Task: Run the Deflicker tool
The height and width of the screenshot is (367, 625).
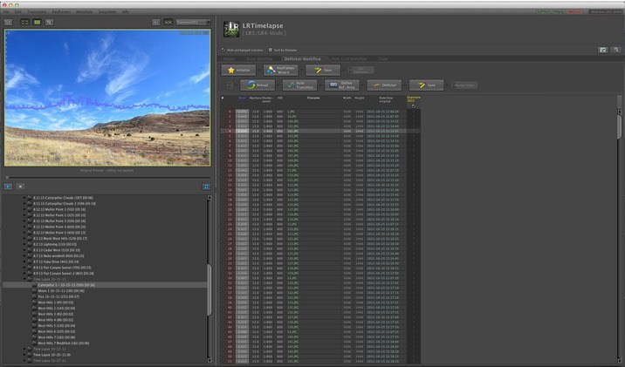Action: pyautogui.click(x=384, y=85)
